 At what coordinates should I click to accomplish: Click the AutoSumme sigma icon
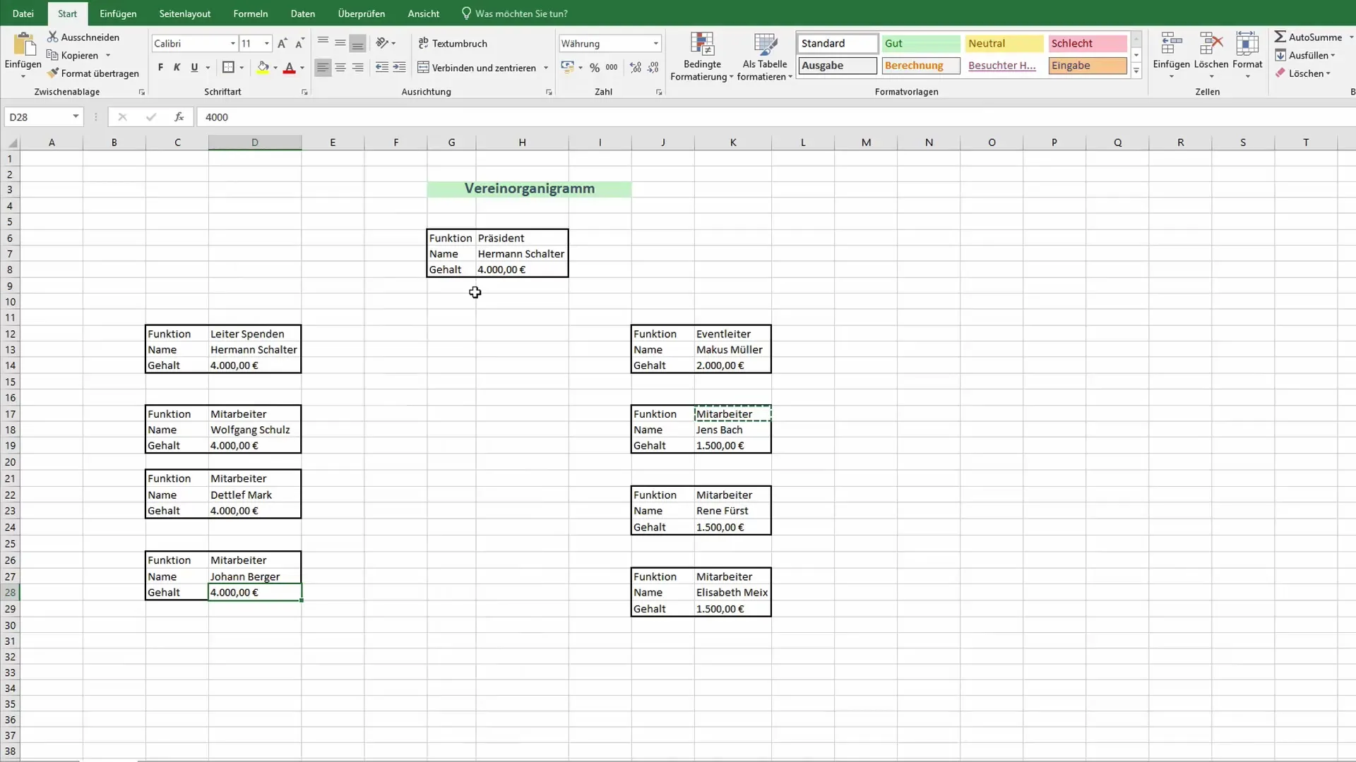tap(1280, 37)
